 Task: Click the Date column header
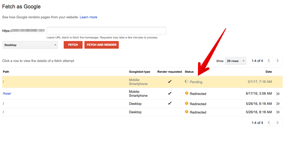pos(269,72)
